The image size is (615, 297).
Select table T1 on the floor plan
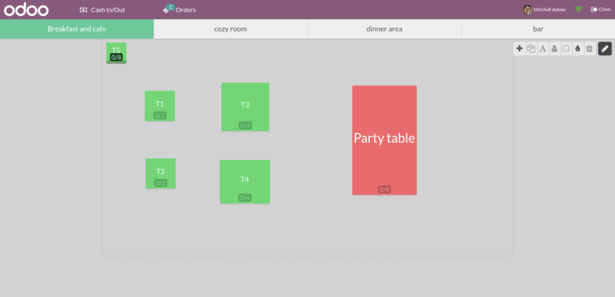[160, 106]
